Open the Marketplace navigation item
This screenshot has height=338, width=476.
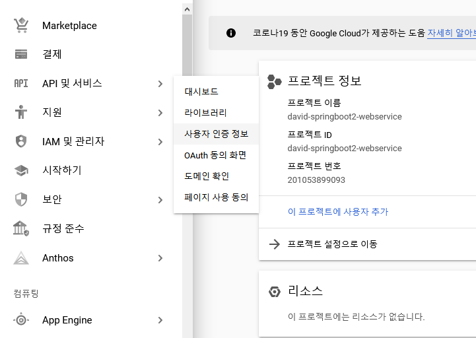[91, 26]
